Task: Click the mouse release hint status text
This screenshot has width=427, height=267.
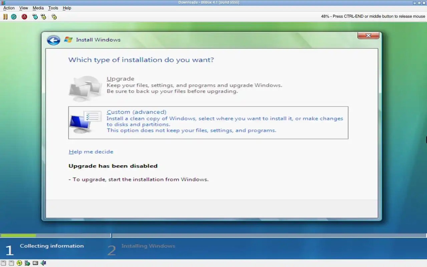Action: click(373, 16)
